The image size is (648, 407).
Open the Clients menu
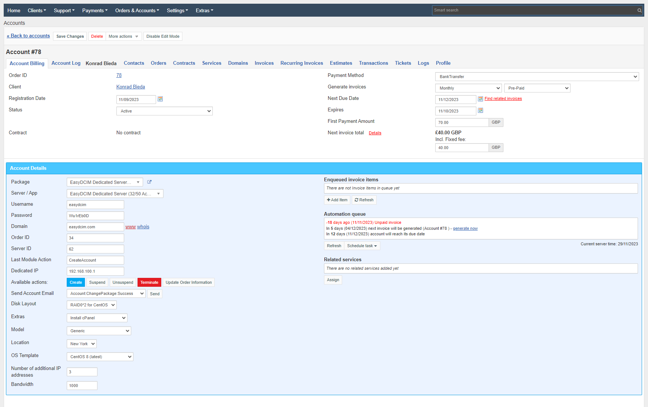click(x=37, y=10)
